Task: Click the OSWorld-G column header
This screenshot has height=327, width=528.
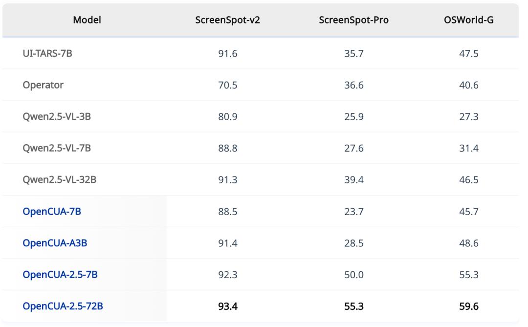Action: click(x=469, y=20)
